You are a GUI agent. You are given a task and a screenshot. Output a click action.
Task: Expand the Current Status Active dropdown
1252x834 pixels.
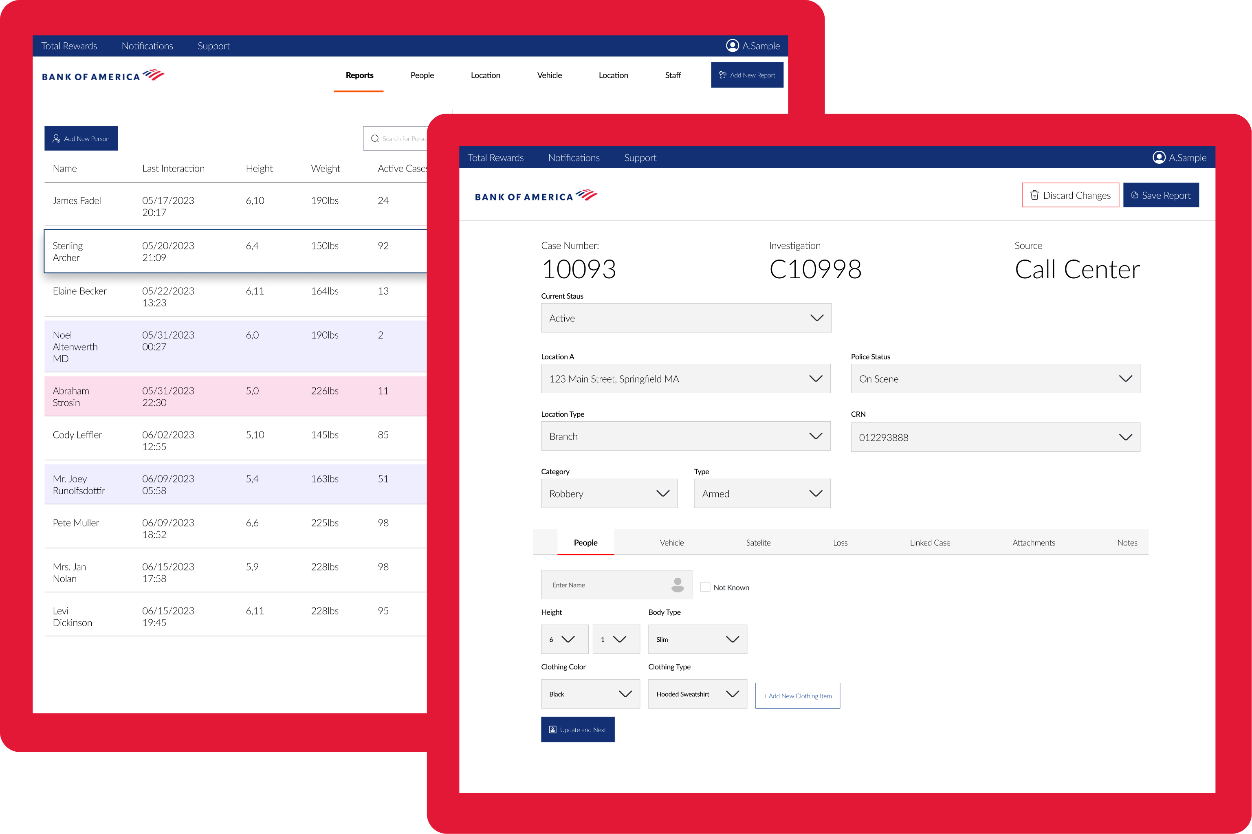click(x=686, y=318)
